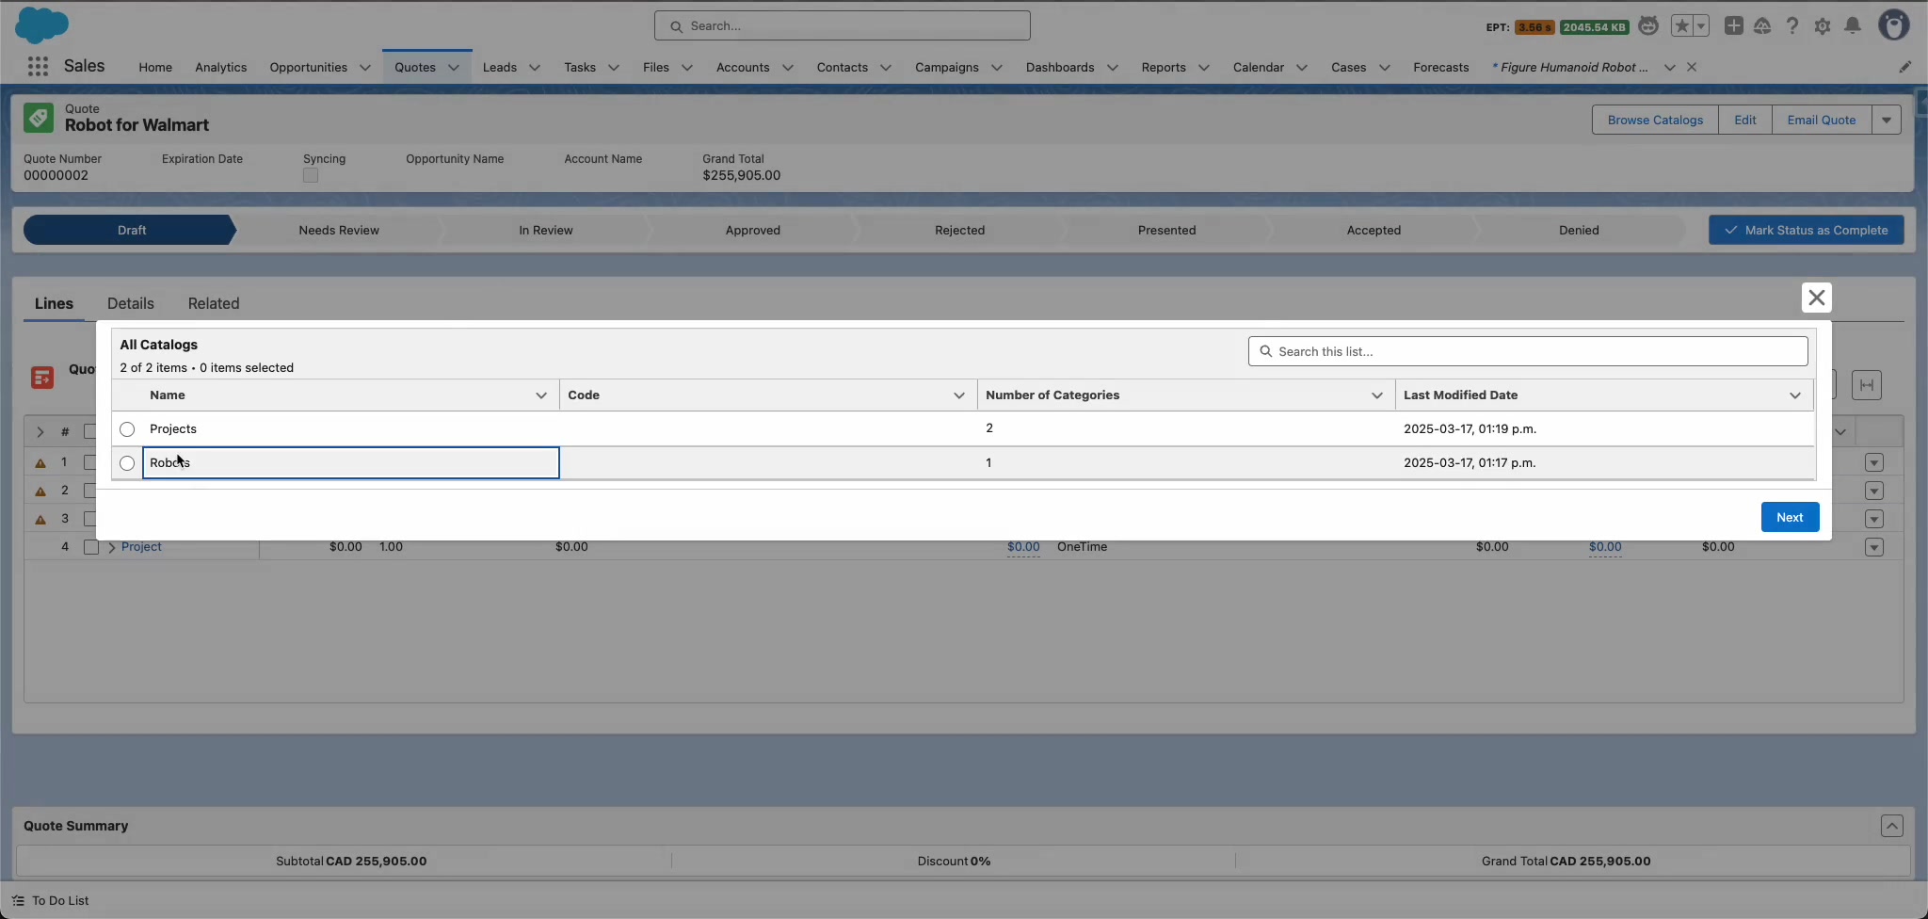Select the Needs Review path stage
Image resolution: width=1928 pixels, height=919 pixels.
339,230
